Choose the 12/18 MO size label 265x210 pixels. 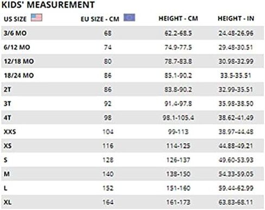coord(19,61)
